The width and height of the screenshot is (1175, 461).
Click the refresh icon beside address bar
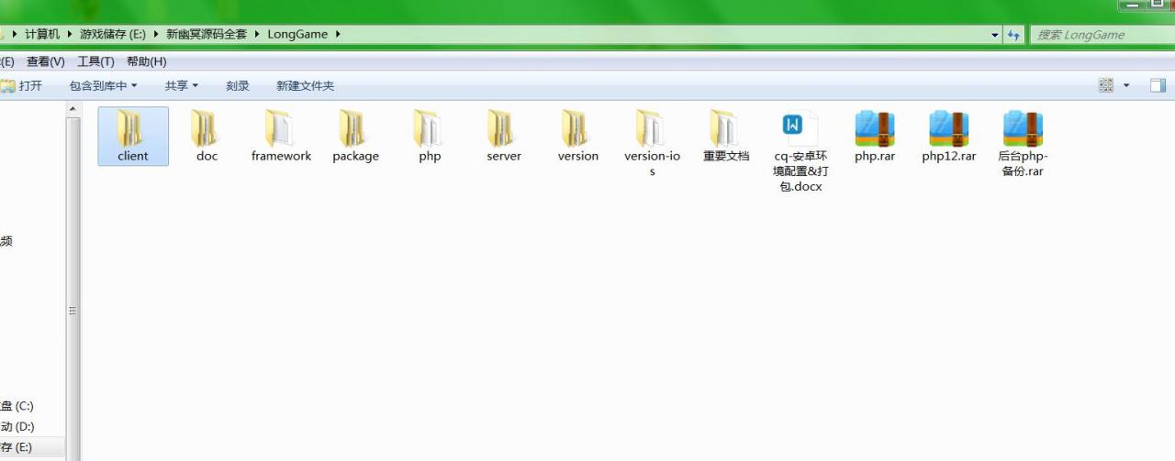(x=1013, y=35)
